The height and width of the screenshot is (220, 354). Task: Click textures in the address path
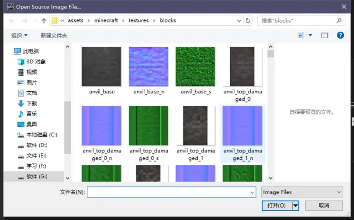tap(138, 20)
